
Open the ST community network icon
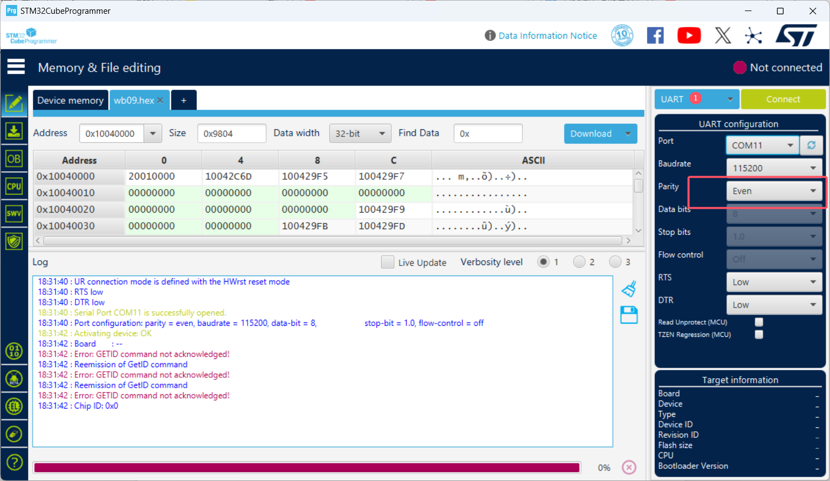(753, 36)
